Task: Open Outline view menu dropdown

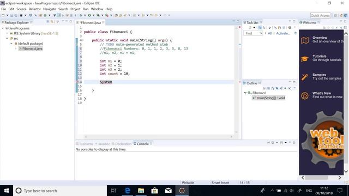Action: click(x=294, y=88)
